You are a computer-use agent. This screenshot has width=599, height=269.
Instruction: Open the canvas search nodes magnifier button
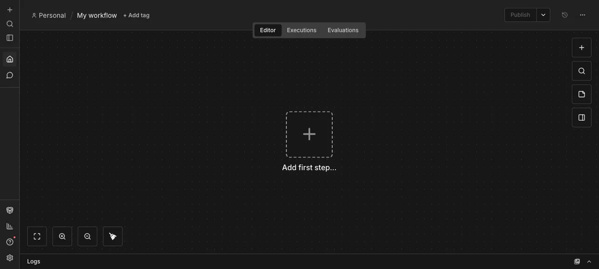tap(582, 71)
